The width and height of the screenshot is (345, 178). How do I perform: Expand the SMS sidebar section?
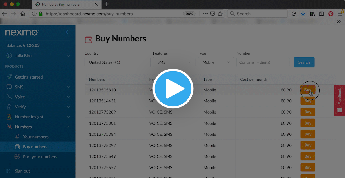(x=68, y=87)
